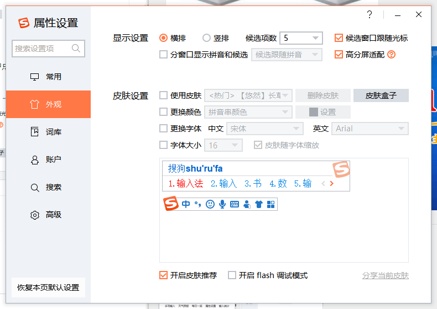The image size is (437, 309).
Task: Click the 搜狗shu'ru'fa pinyin string in preview
Action: 195,168
